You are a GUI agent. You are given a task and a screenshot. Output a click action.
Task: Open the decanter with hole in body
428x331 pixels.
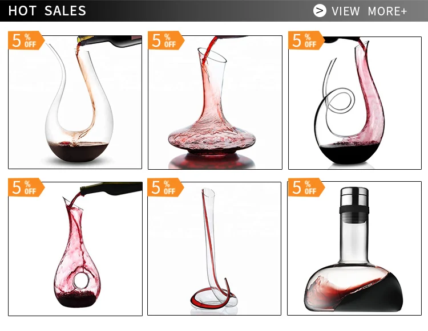coord(75,249)
